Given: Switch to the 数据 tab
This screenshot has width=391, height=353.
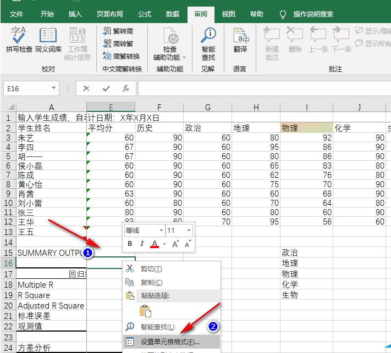Looking at the screenshot, I should [173, 14].
